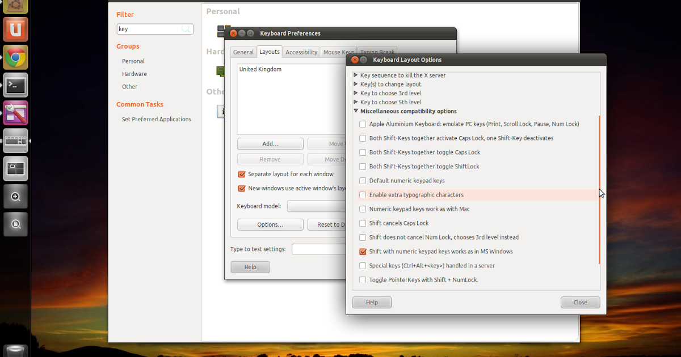681x357 pixels.
Task: Click the orange scrollbar in Layout Options
Action: click(599, 190)
